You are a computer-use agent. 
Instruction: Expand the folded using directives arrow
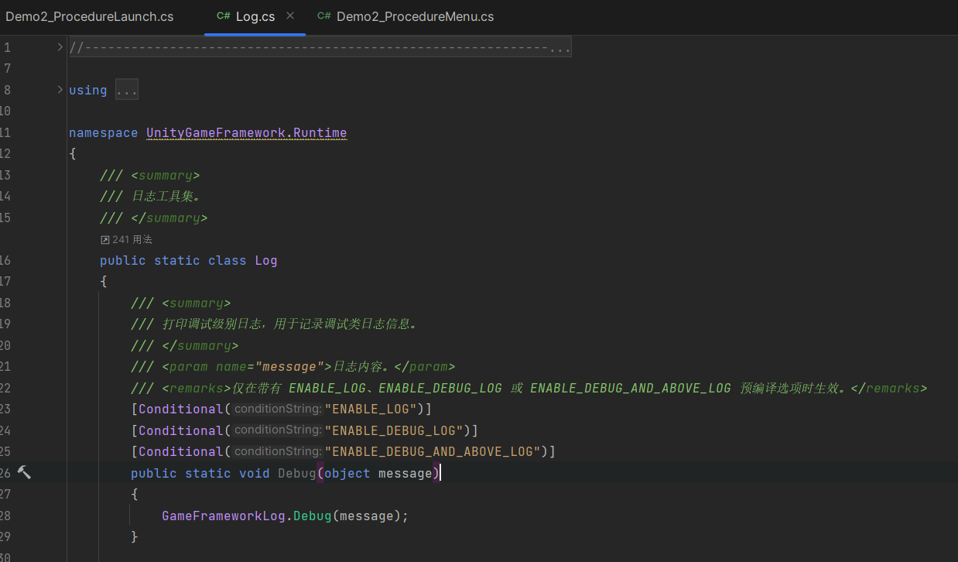(x=60, y=90)
